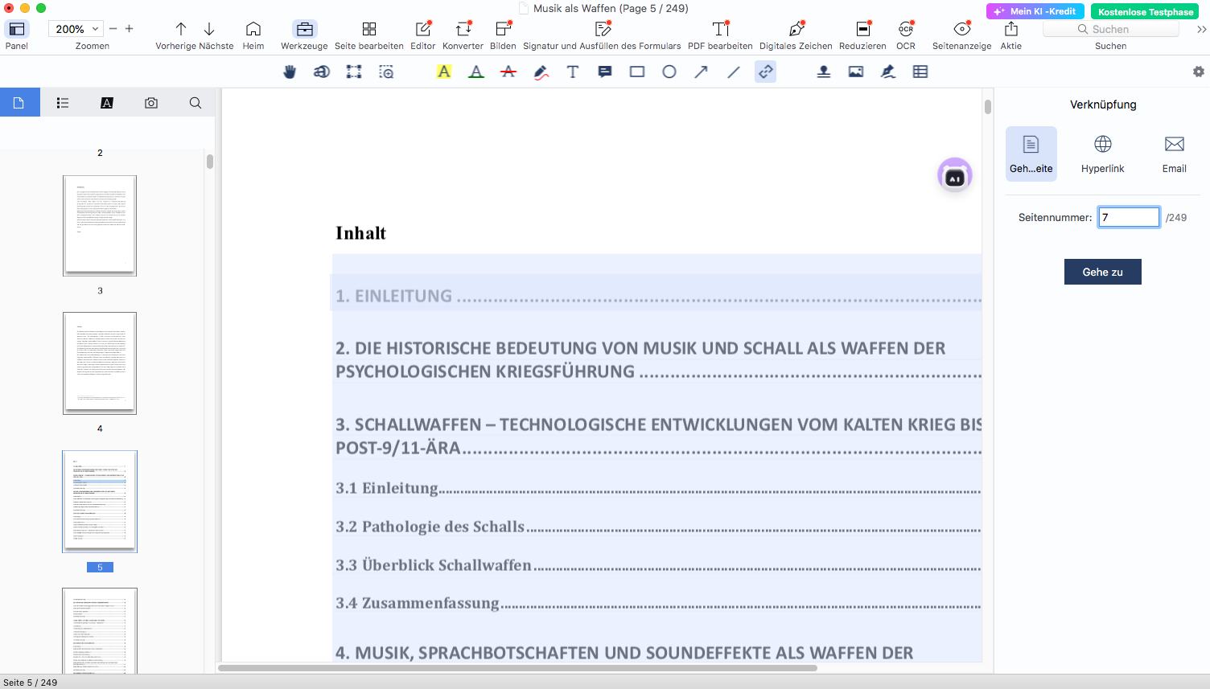Go to previous page (Vorherige arrow)

click(x=181, y=29)
